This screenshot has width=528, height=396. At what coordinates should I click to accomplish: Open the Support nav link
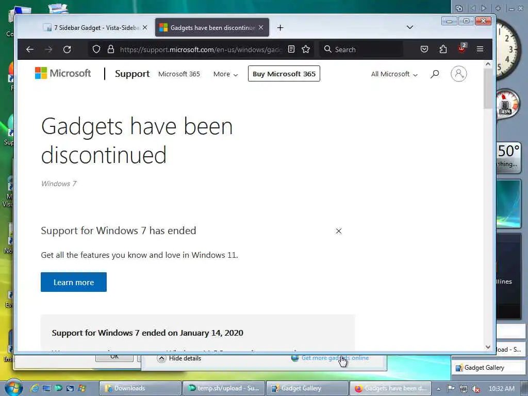coord(133,73)
